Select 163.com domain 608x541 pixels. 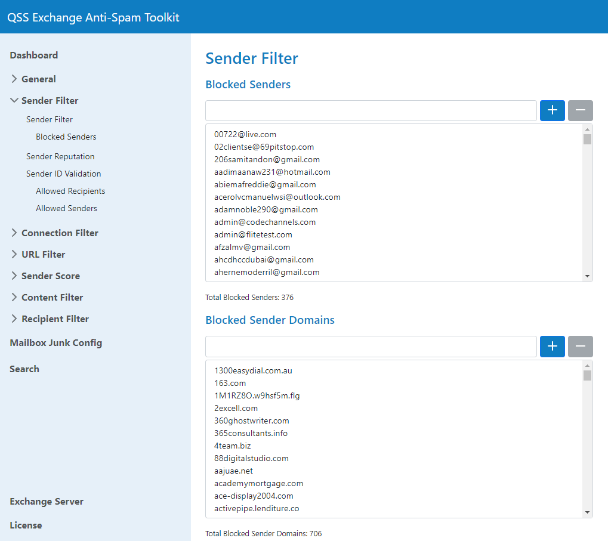click(x=230, y=383)
